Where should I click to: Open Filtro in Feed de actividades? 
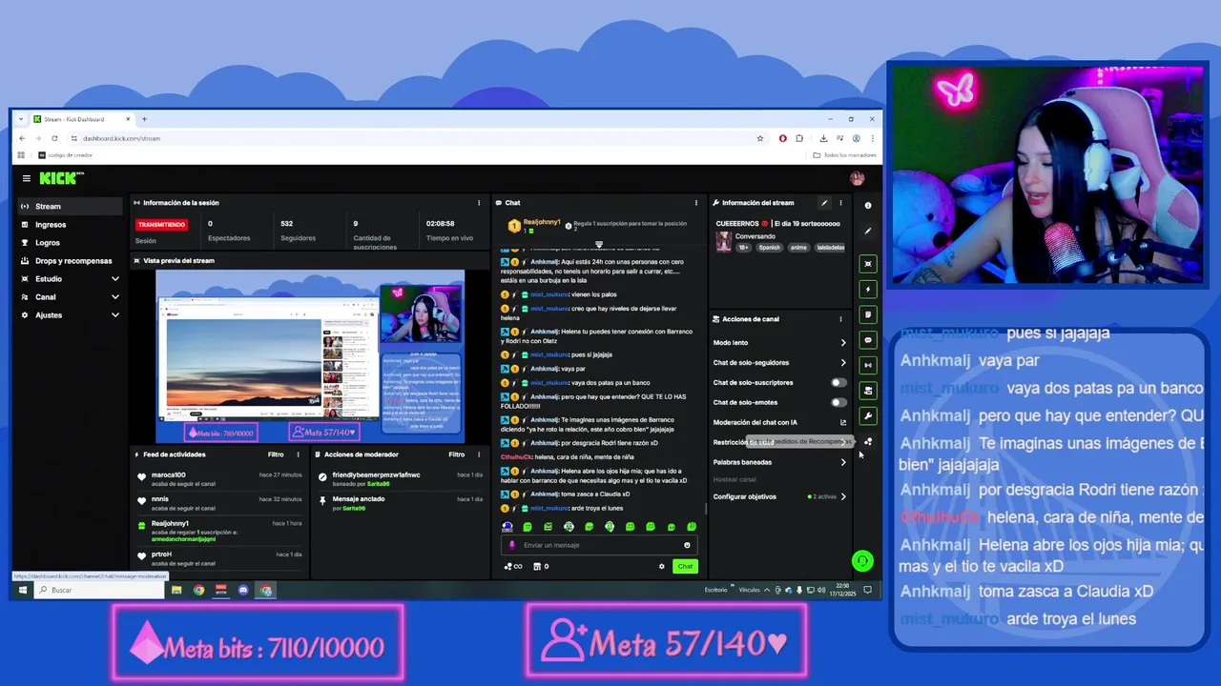(276, 454)
